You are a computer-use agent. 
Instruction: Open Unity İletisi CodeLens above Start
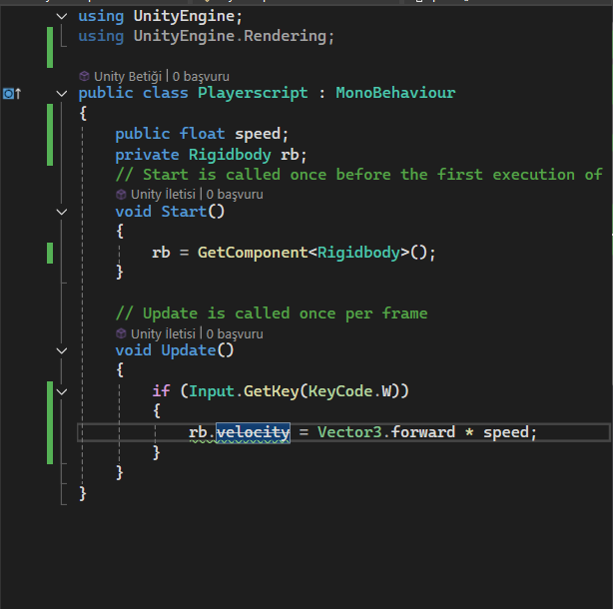(163, 195)
